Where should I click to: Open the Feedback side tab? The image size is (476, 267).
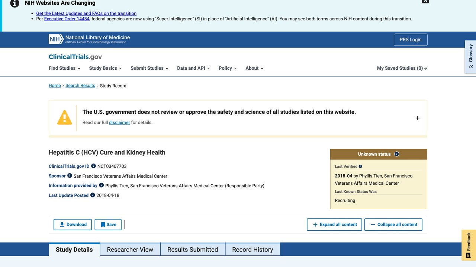pos(469,245)
